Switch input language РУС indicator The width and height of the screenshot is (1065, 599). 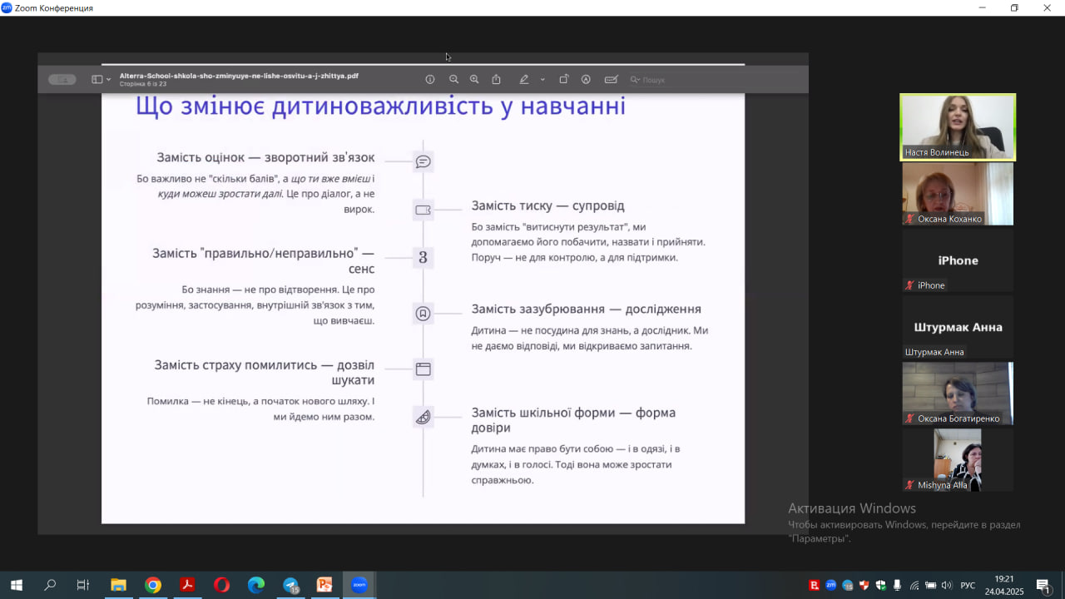tap(968, 586)
